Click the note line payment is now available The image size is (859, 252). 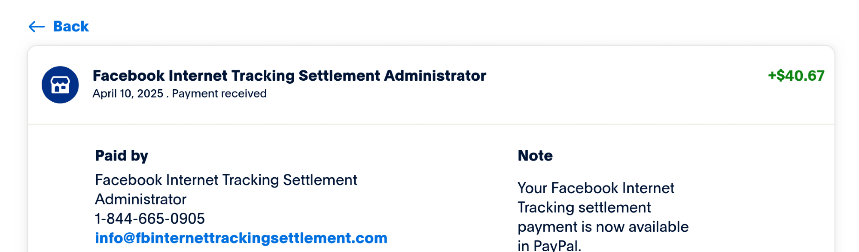[603, 227]
